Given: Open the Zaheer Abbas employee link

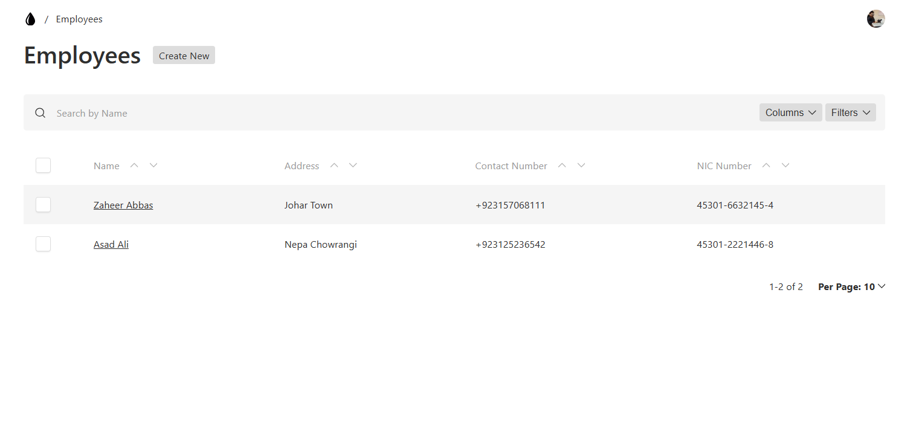Looking at the screenshot, I should (x=123, y=205).
